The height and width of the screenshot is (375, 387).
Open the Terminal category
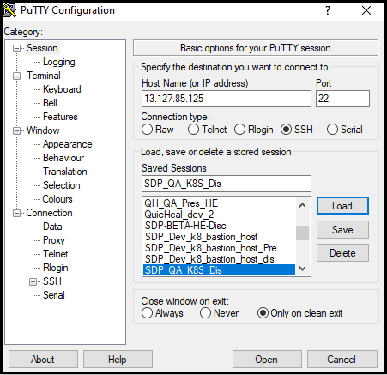[44, 76]
